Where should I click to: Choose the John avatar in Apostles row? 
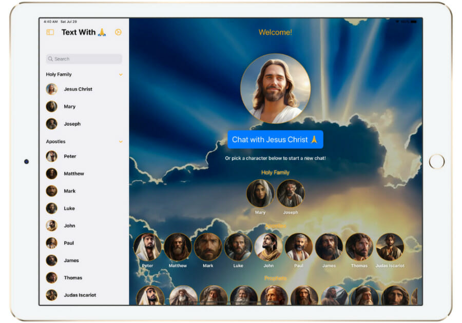pyautogui.click(x=268, y=247)
